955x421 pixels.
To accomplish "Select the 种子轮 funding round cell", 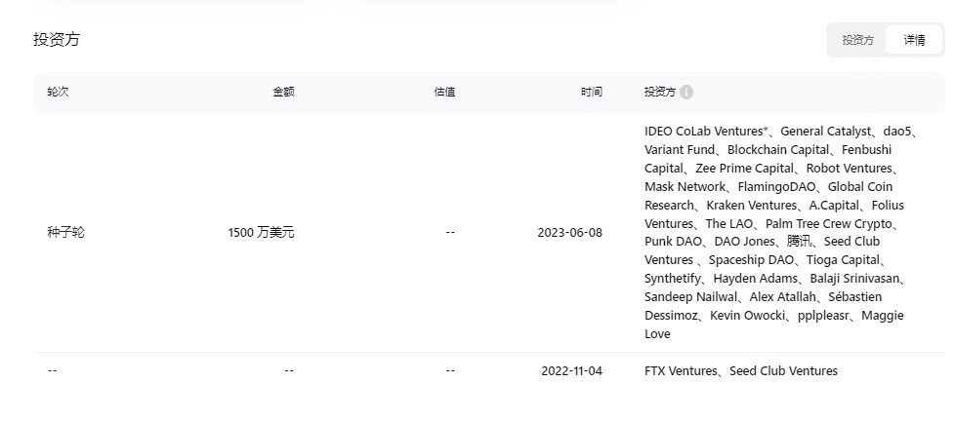I will pos(65,233).
